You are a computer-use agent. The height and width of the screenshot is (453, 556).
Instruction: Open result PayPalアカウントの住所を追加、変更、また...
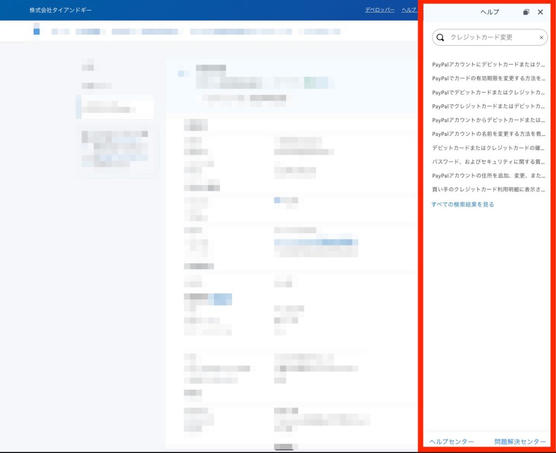(488, 175)
